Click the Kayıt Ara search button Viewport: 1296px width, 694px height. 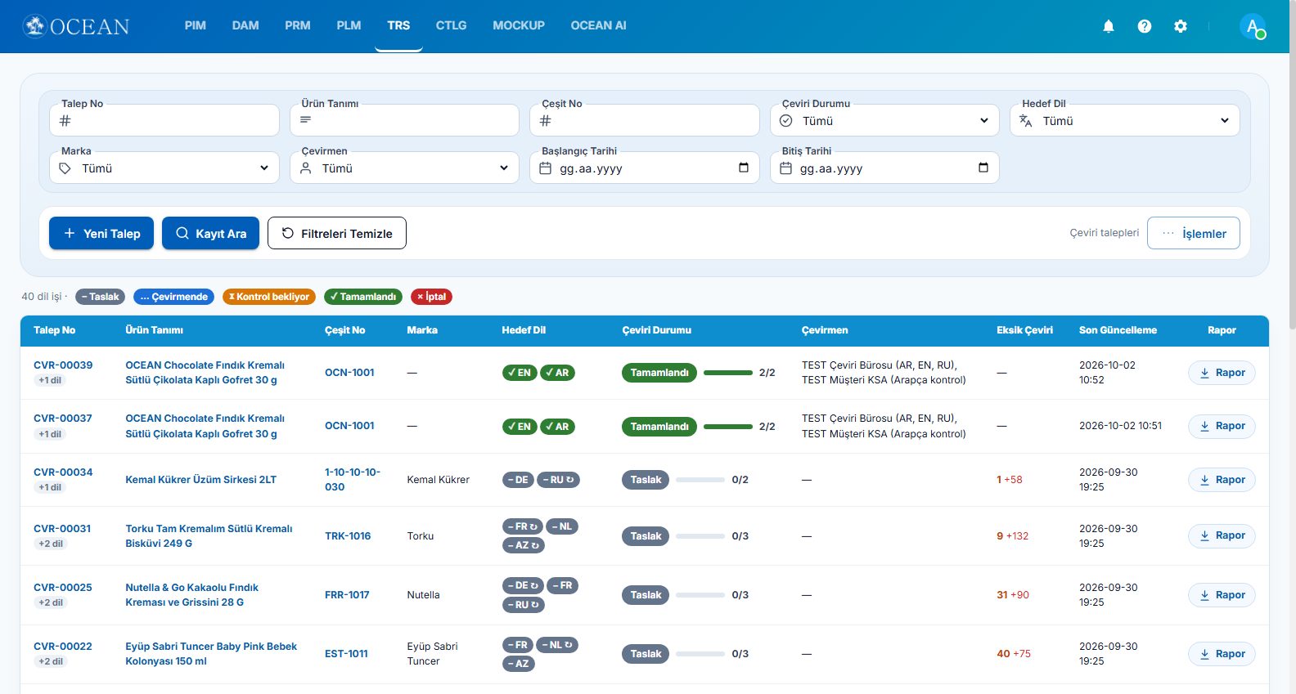(x=210, y=233)
